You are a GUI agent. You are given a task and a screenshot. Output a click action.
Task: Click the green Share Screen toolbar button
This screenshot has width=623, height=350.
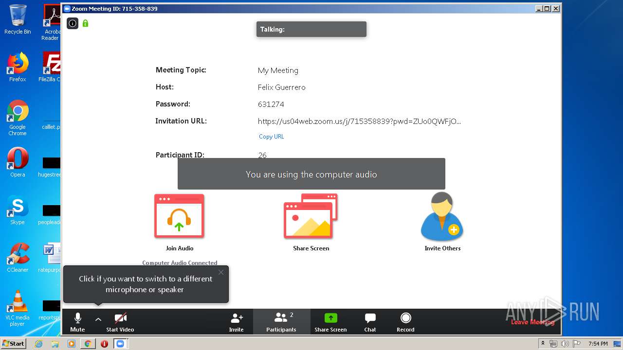point(330,322)
